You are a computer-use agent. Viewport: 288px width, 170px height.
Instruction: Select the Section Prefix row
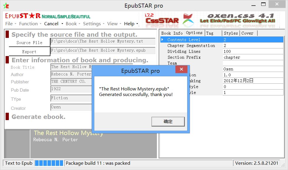tap(222, 57)
